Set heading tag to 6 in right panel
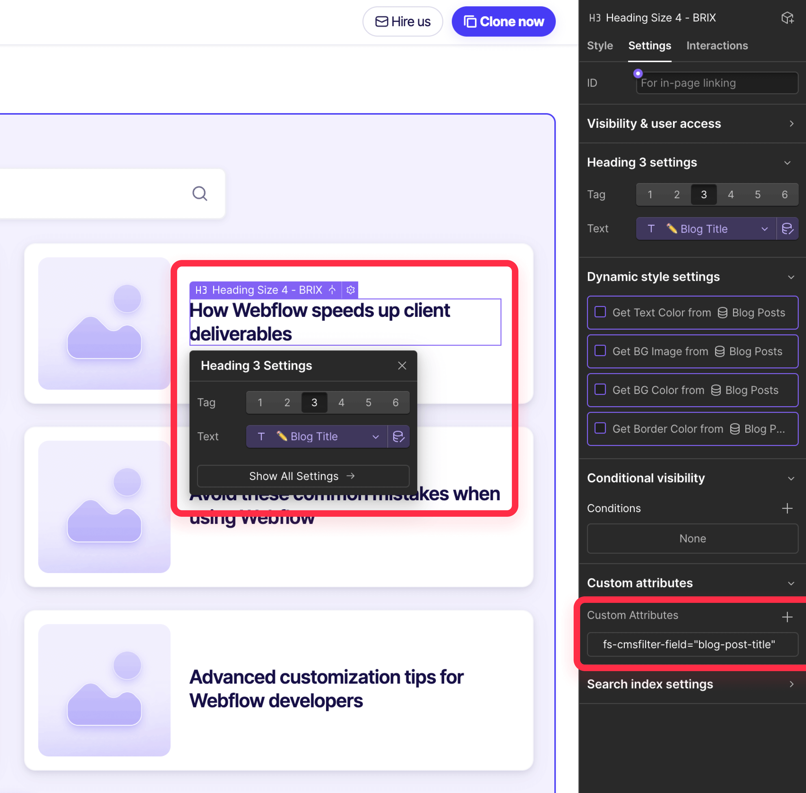 (x=785, y=194)
